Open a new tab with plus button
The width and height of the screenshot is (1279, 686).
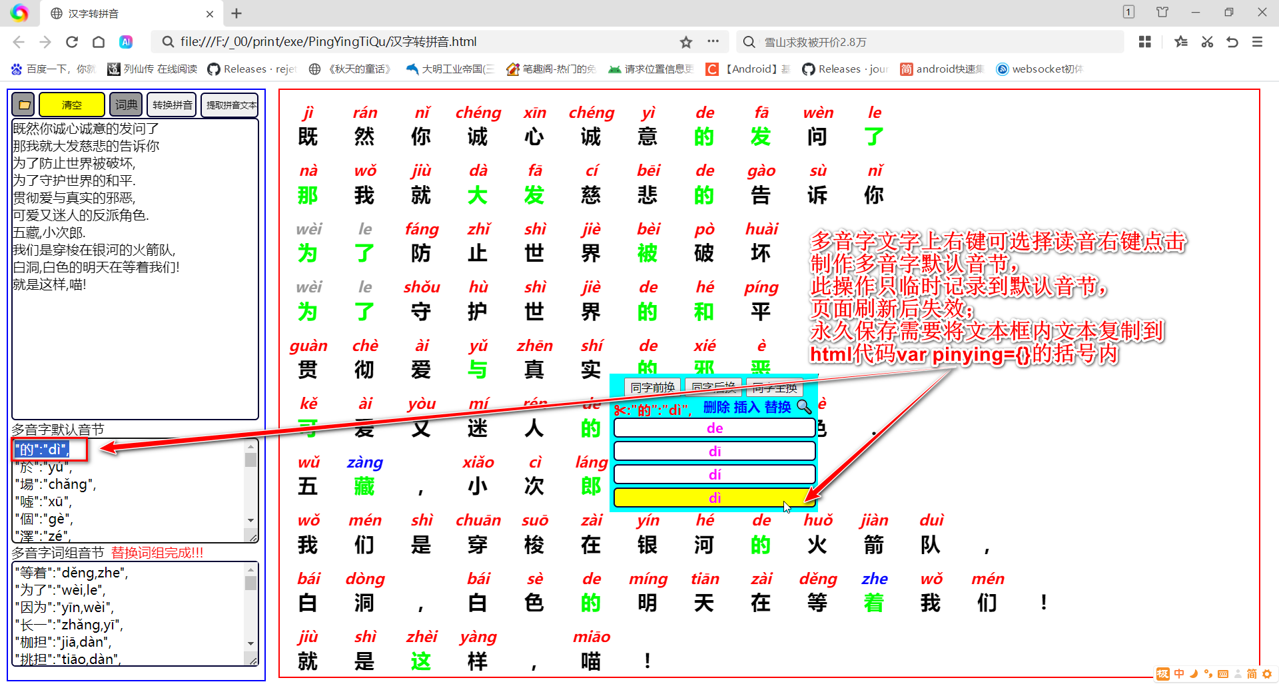[236, 13]
